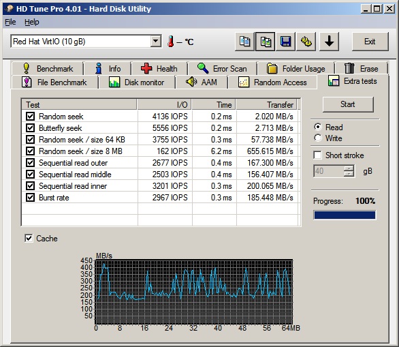Switch to the Benchmark tab
Screen dimensions: 399x347
click(48, 69)
